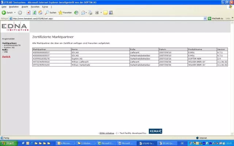The width and height of the screenshot is (234, 146).
Task: Open the Ansicht menu
Action: pos(25,7)
